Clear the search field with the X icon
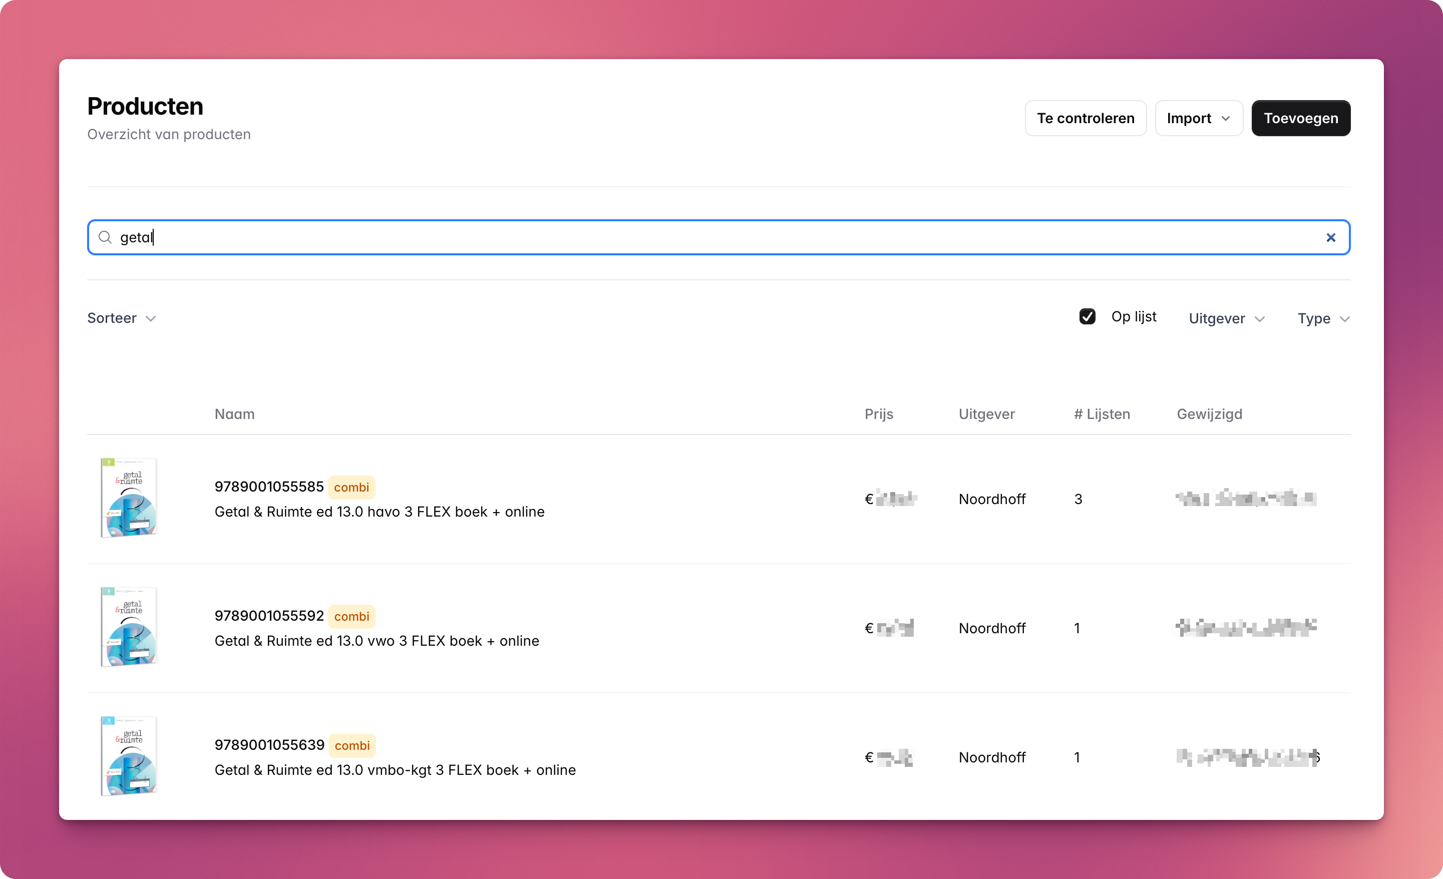This screenshot has width=1443, height=879. tap(1330, 237)
